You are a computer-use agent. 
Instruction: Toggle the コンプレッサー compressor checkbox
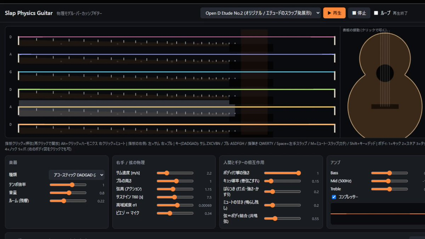point(334,197)
